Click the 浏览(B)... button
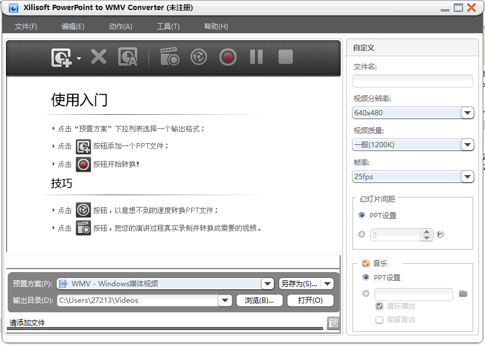The width and height of the screenshot is (485, 346). point(259,300)
